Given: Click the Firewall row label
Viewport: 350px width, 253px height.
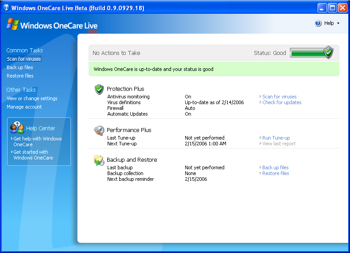Looking at the screenshot, I should click(115, 108).
